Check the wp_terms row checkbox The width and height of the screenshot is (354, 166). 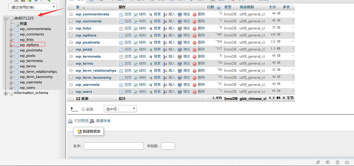[71, 63]
